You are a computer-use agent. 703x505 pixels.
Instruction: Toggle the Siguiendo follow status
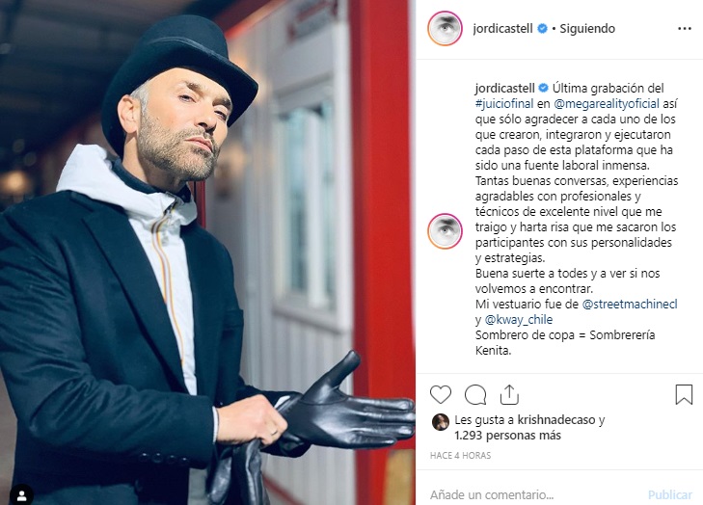tap(587, 29)
